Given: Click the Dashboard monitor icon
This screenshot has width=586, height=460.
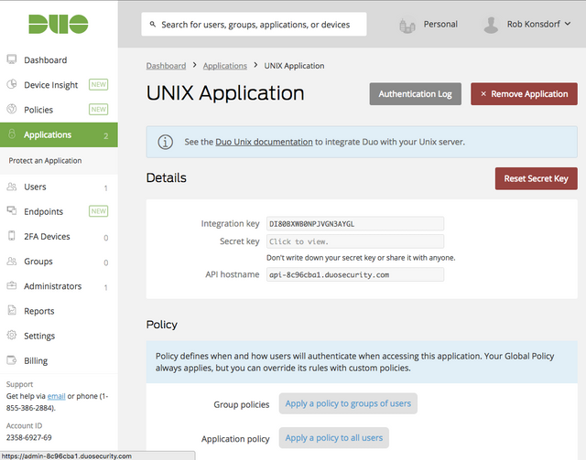Looking at the screenshot, I should pos(12,59).
